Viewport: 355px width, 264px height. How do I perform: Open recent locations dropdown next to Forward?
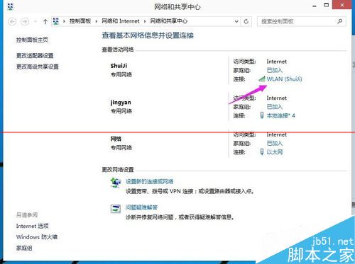(35, 21)
